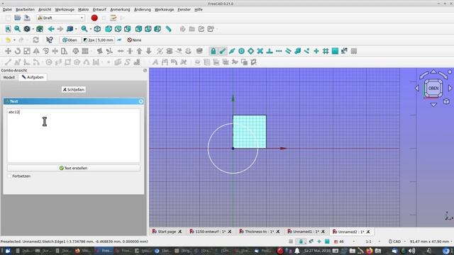Click the fit all view icon
Image resolution: width=454 pixels, height=255 pixels.
8,29
